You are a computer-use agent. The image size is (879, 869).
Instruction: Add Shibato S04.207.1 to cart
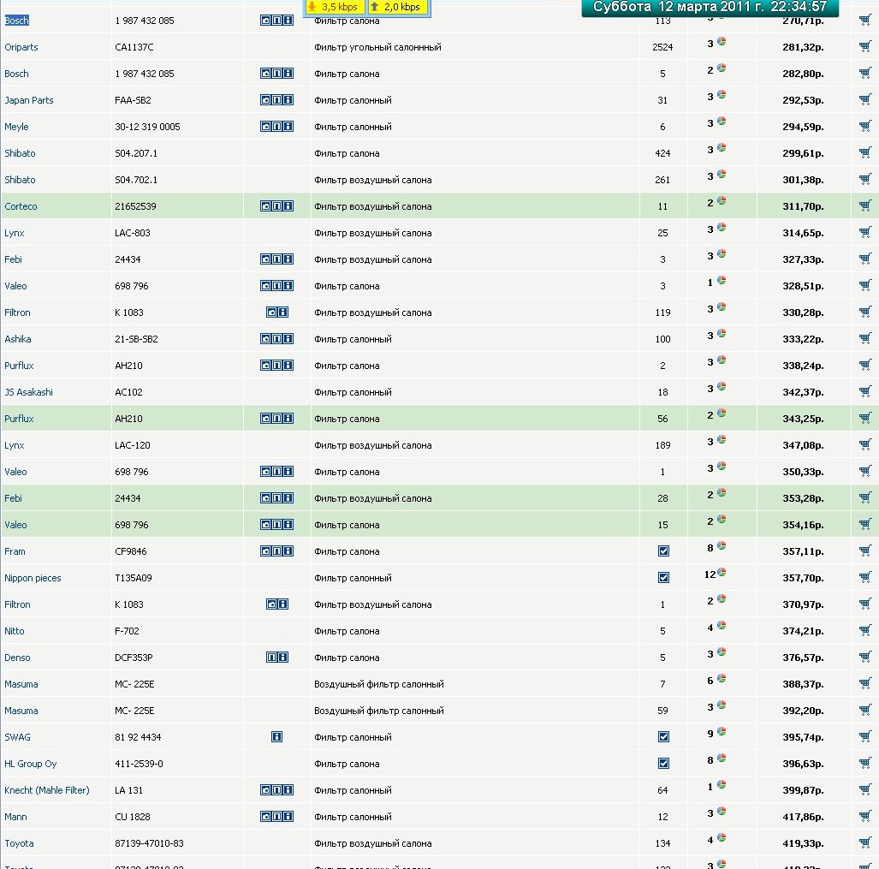pos(865,152)
